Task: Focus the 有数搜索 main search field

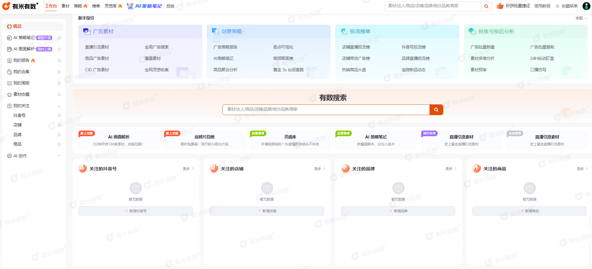Action: click(x=326, y=110)
